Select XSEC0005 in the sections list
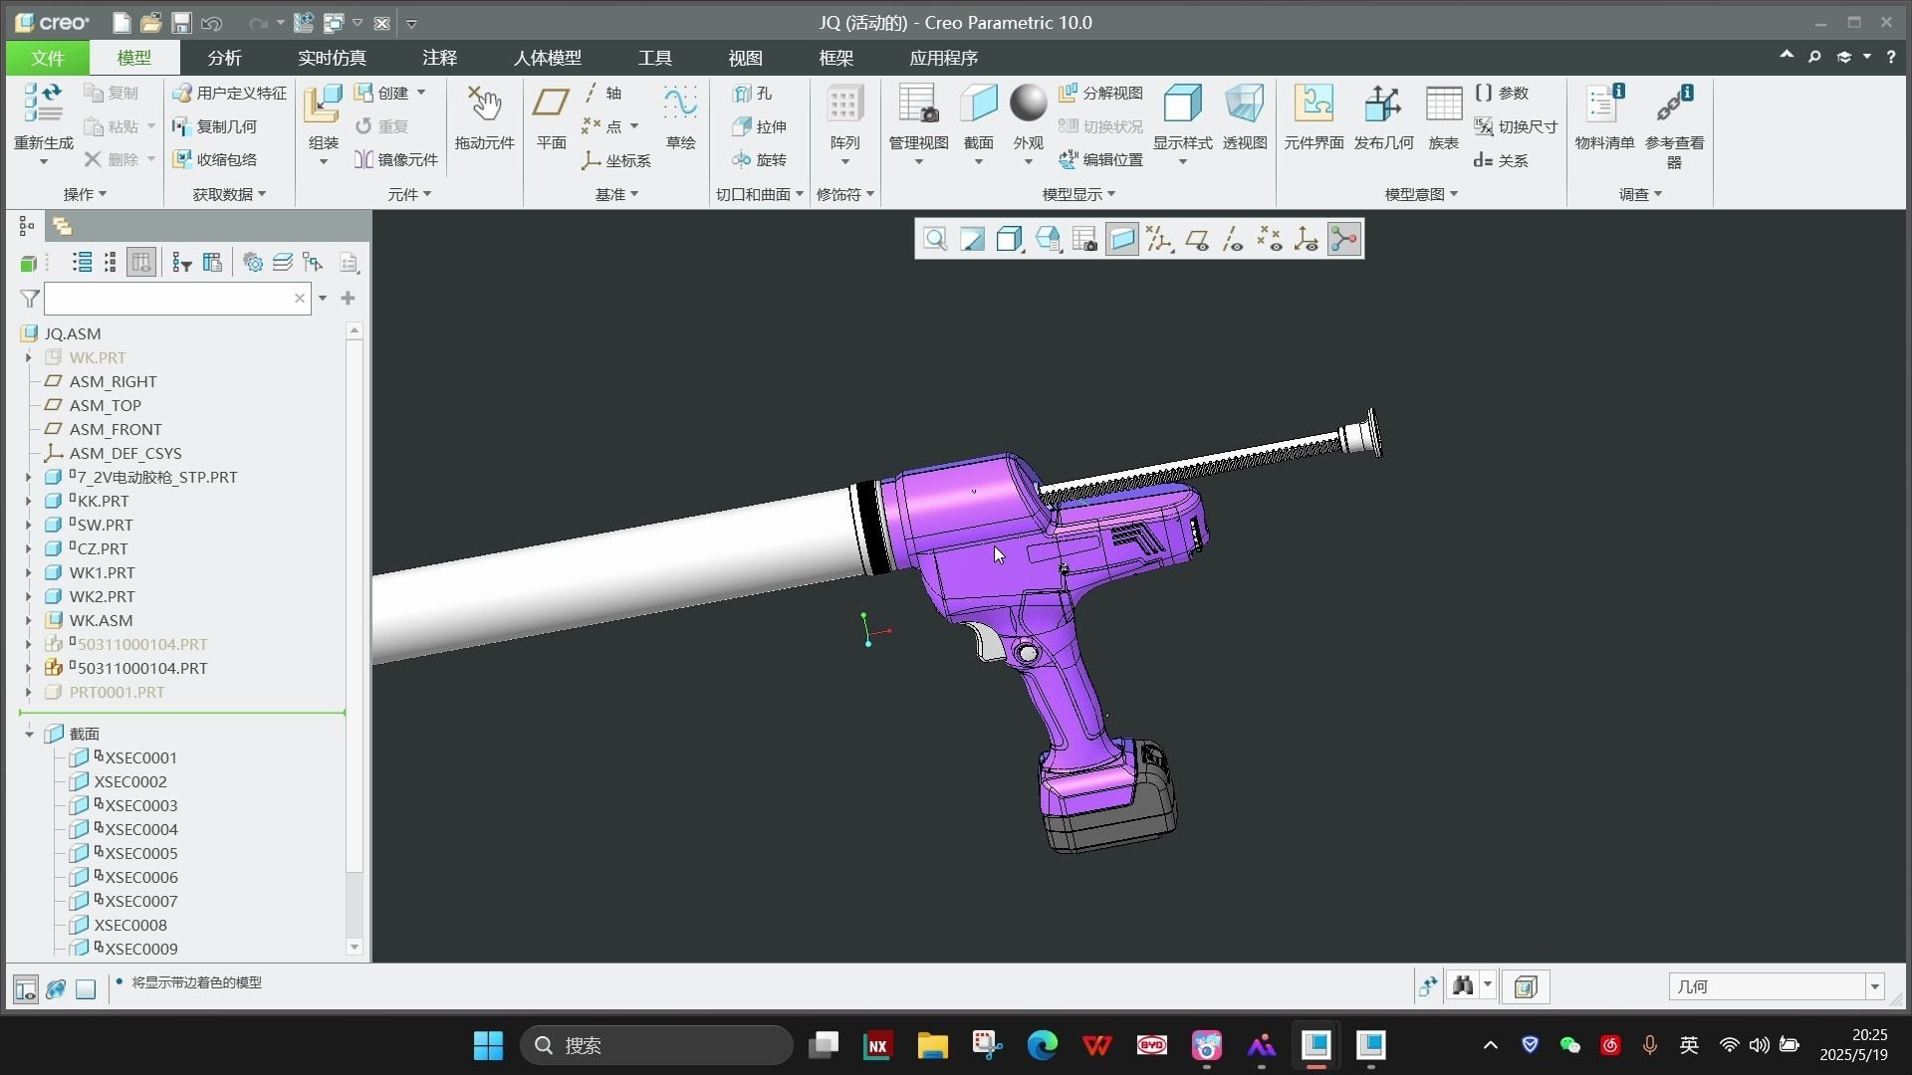This screenshot has width=1912, height=1075. coord(141,853)
